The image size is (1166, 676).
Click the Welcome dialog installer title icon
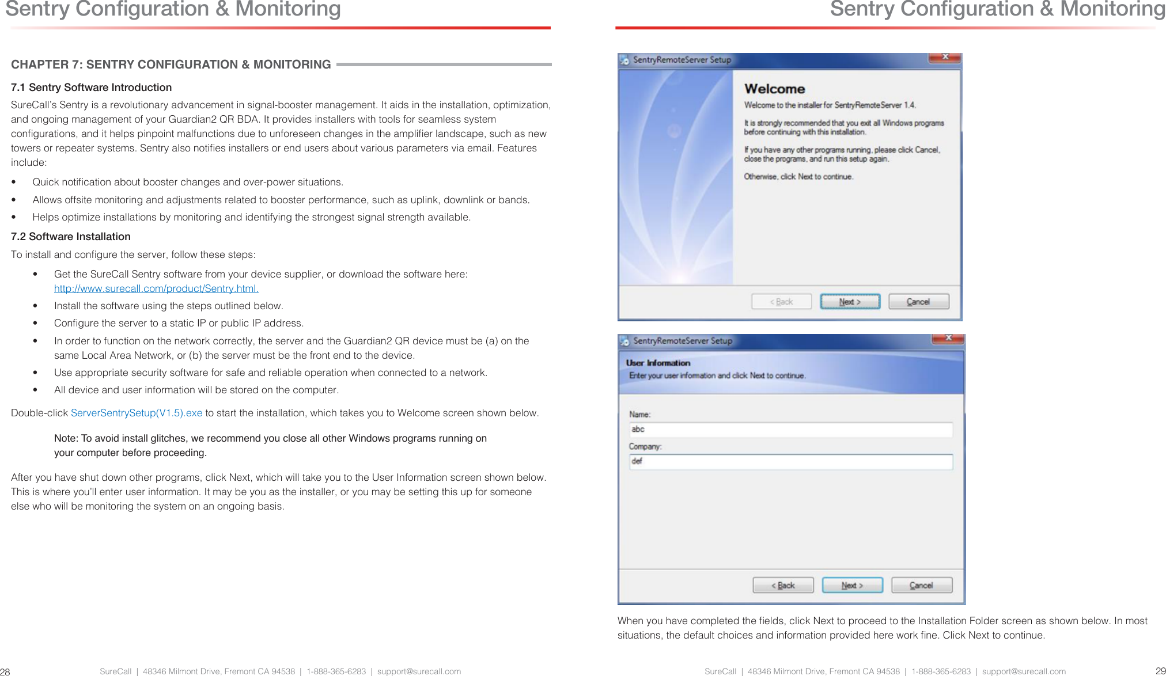tap(624, 60)
